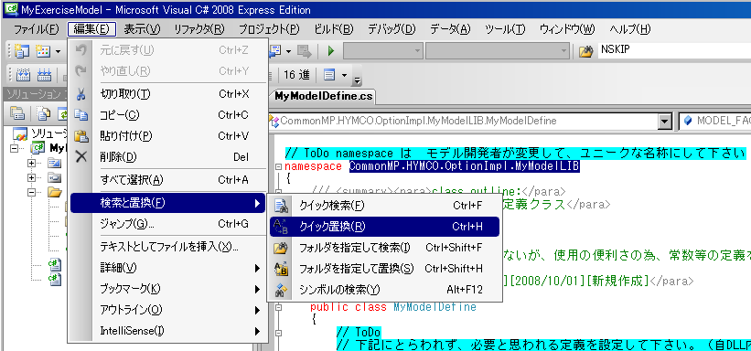Screen dimensions: 751x351
Task: Expand the Properties folder node
Action: pos(32,164)
